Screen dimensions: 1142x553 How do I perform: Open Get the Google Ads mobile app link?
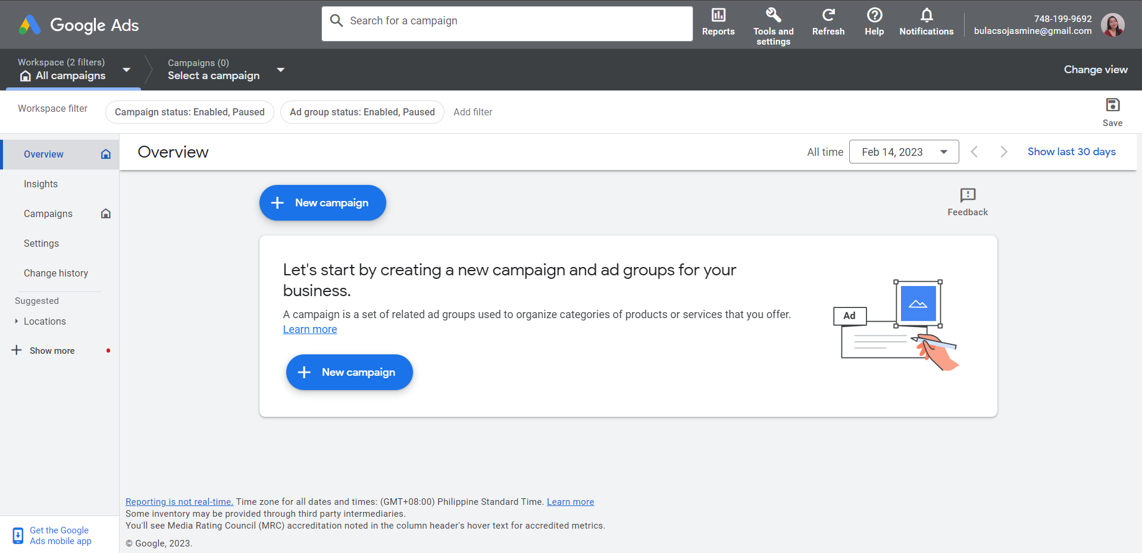click(61, 536)
